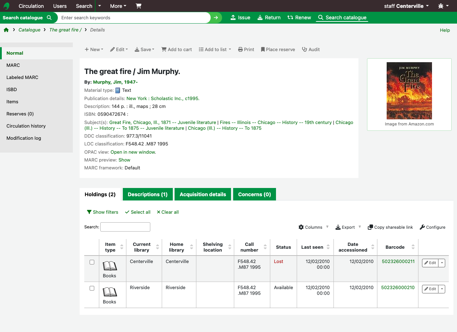Click The Great Fire book cover image
This screenshot has width=457, height=332.
pyautogui.click(x=409, y=91)
